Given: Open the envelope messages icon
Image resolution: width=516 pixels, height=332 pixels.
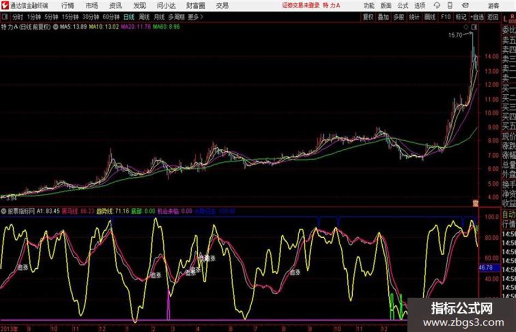Looking at the screenshot, I should (x=465, y=5).
